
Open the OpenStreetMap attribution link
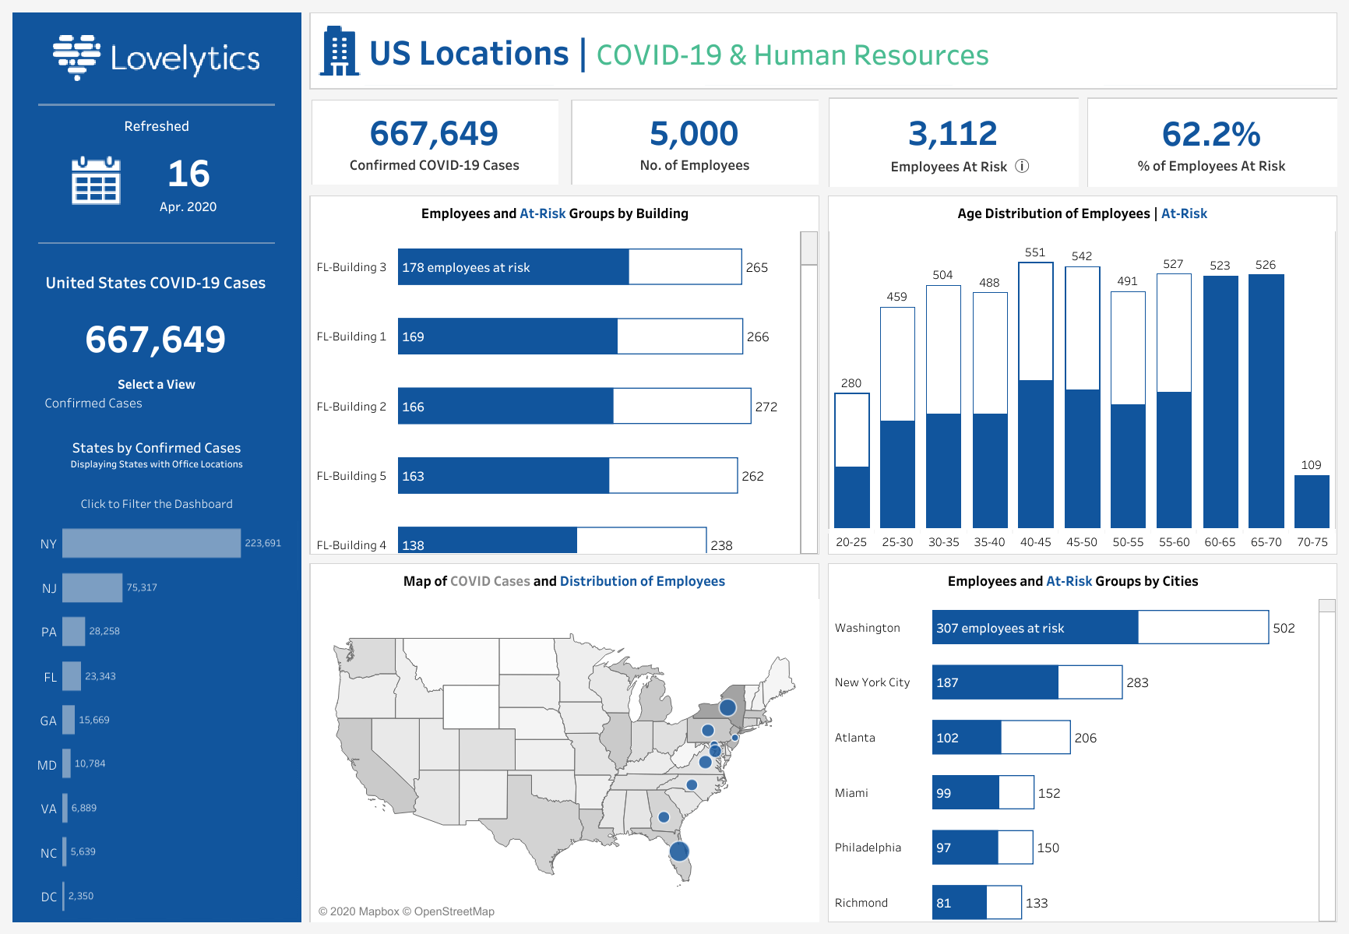click(x=454, y=911)
